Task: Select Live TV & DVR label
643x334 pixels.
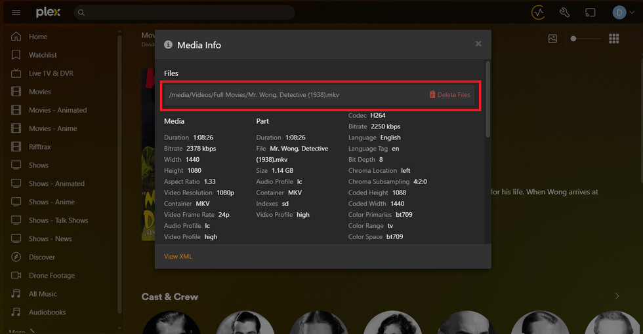Action: pos(51,73)
